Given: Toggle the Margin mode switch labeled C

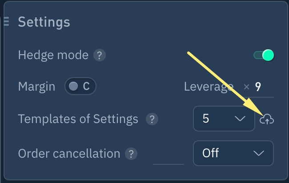Looking at the screenshot, I should [x=80, y=86].
